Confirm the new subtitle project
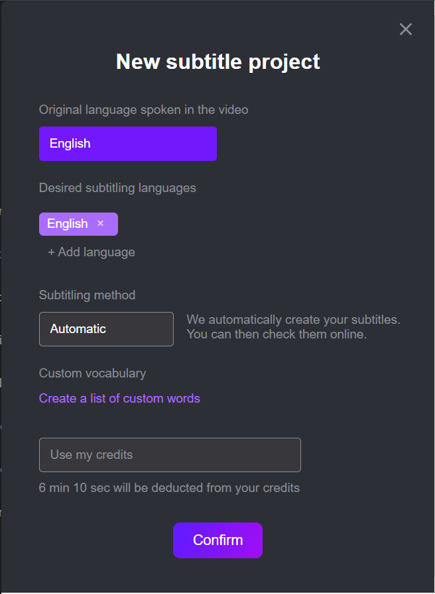 (x=217, y=540)
